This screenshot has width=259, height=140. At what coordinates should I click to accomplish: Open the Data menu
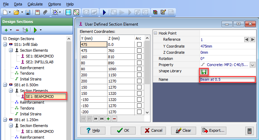point(18,4)
